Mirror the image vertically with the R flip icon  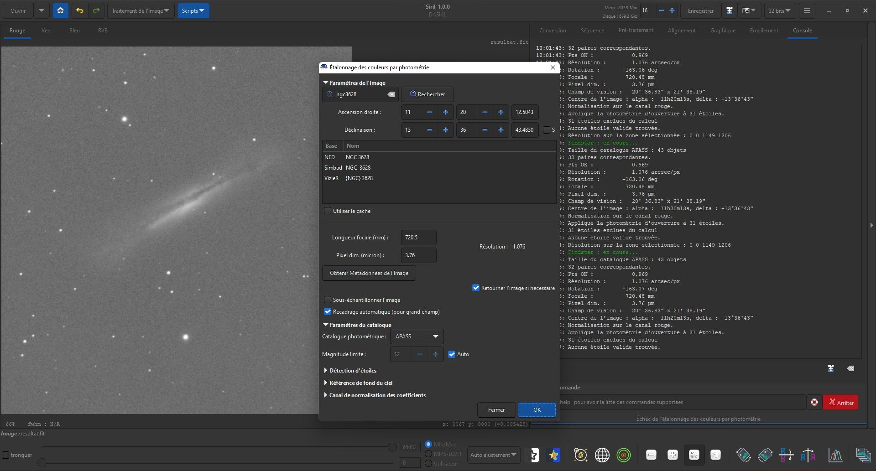pos(786,455)
